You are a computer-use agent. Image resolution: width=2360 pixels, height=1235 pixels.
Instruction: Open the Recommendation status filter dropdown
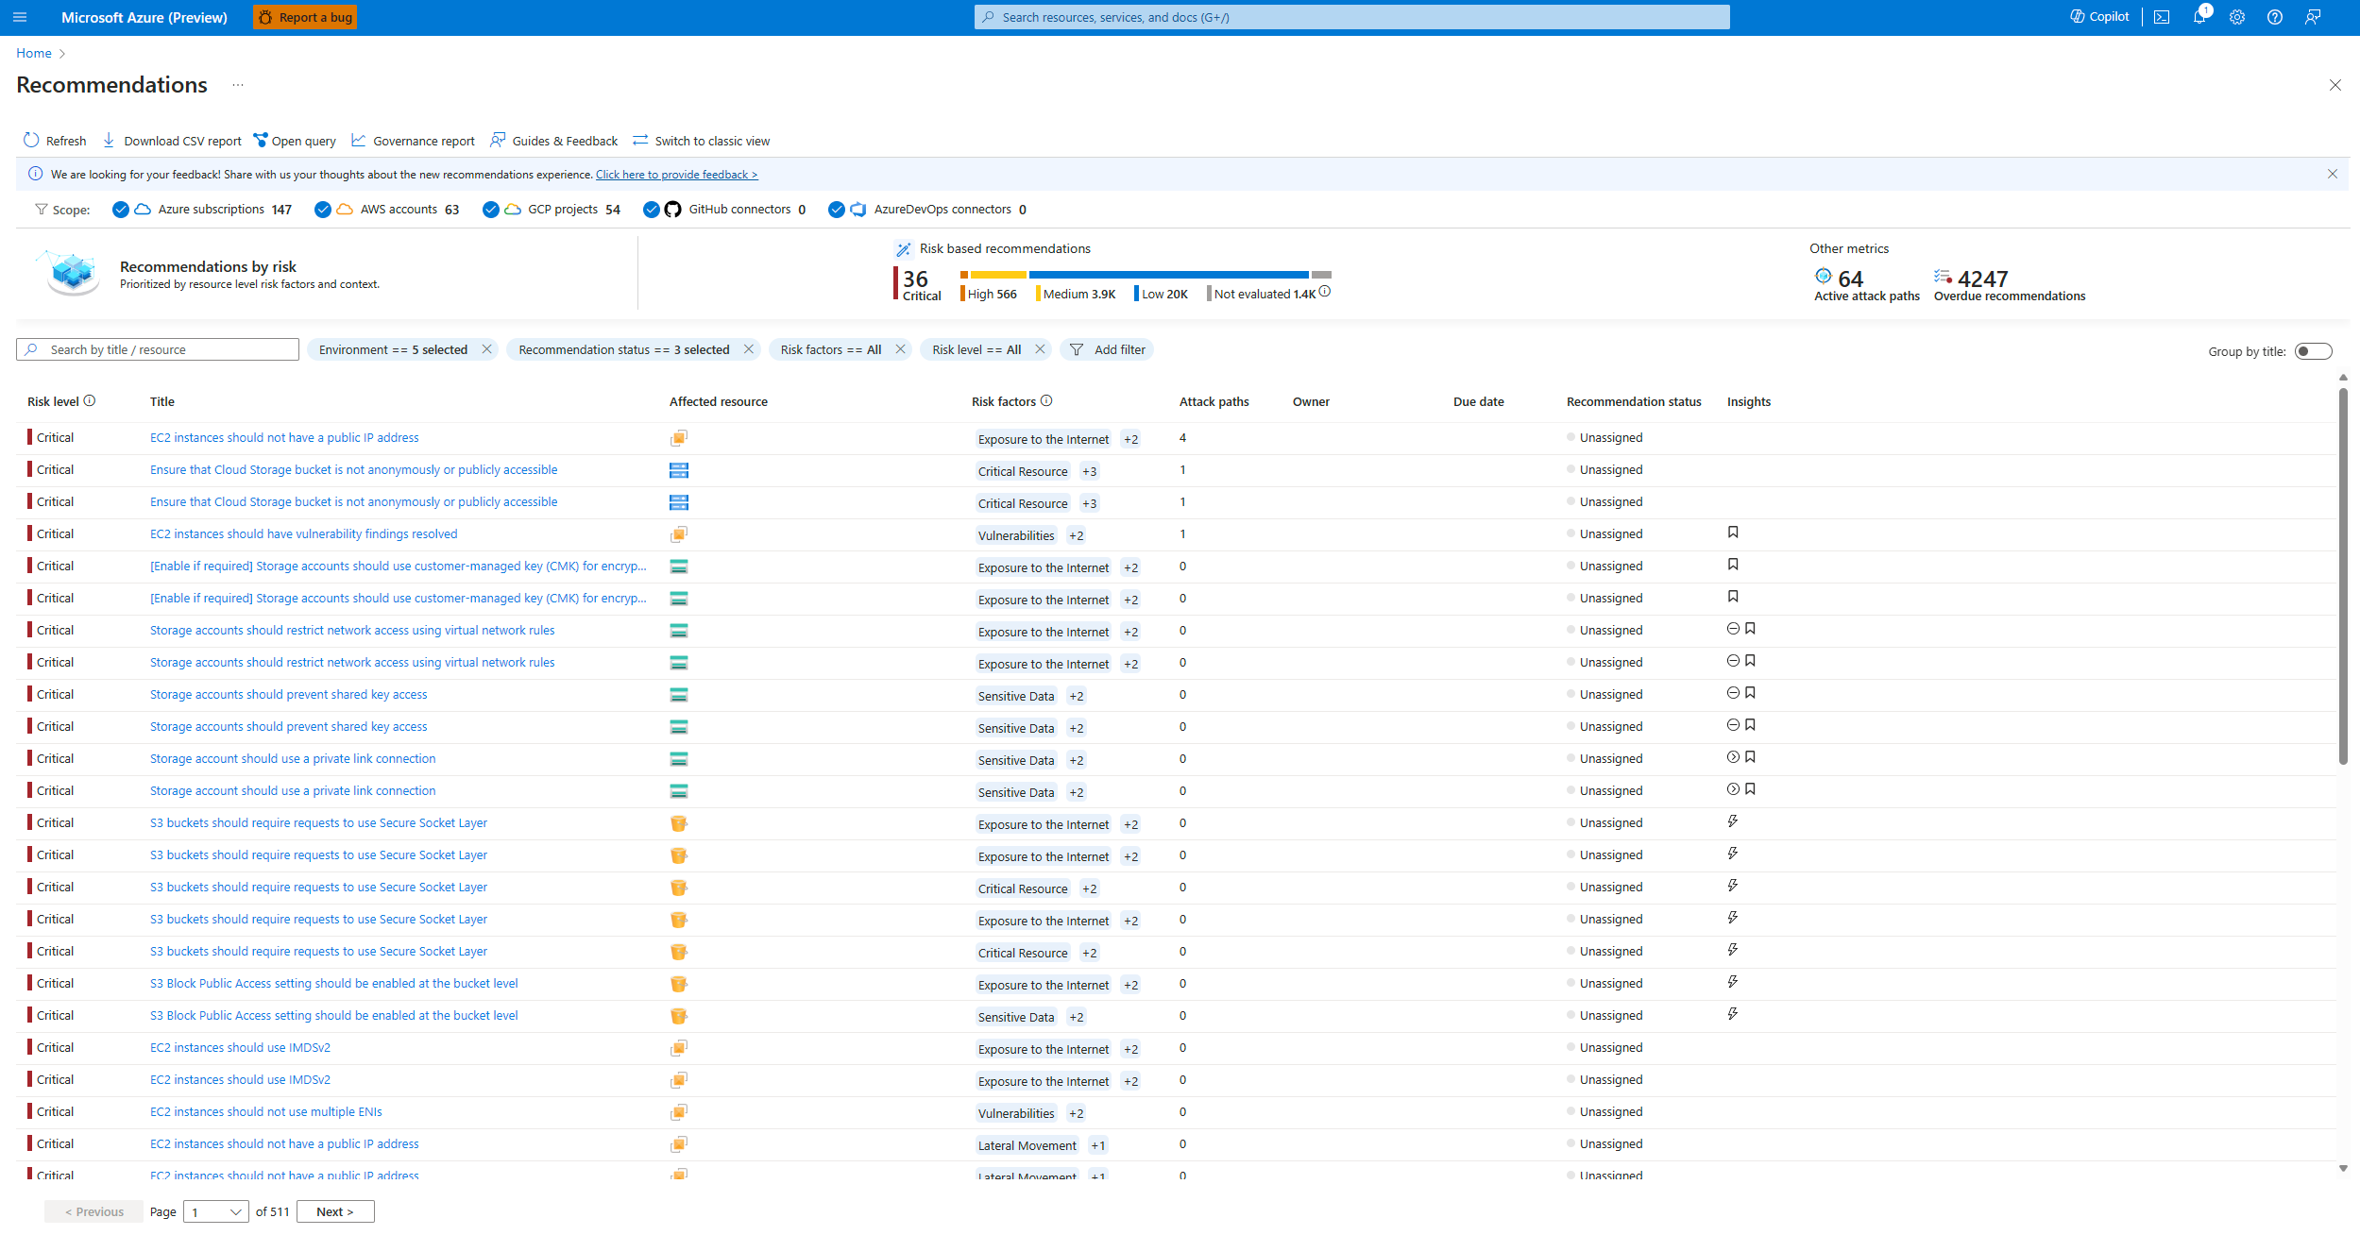click(623, 349)
